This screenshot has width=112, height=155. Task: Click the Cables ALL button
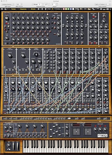coord(61,9)
